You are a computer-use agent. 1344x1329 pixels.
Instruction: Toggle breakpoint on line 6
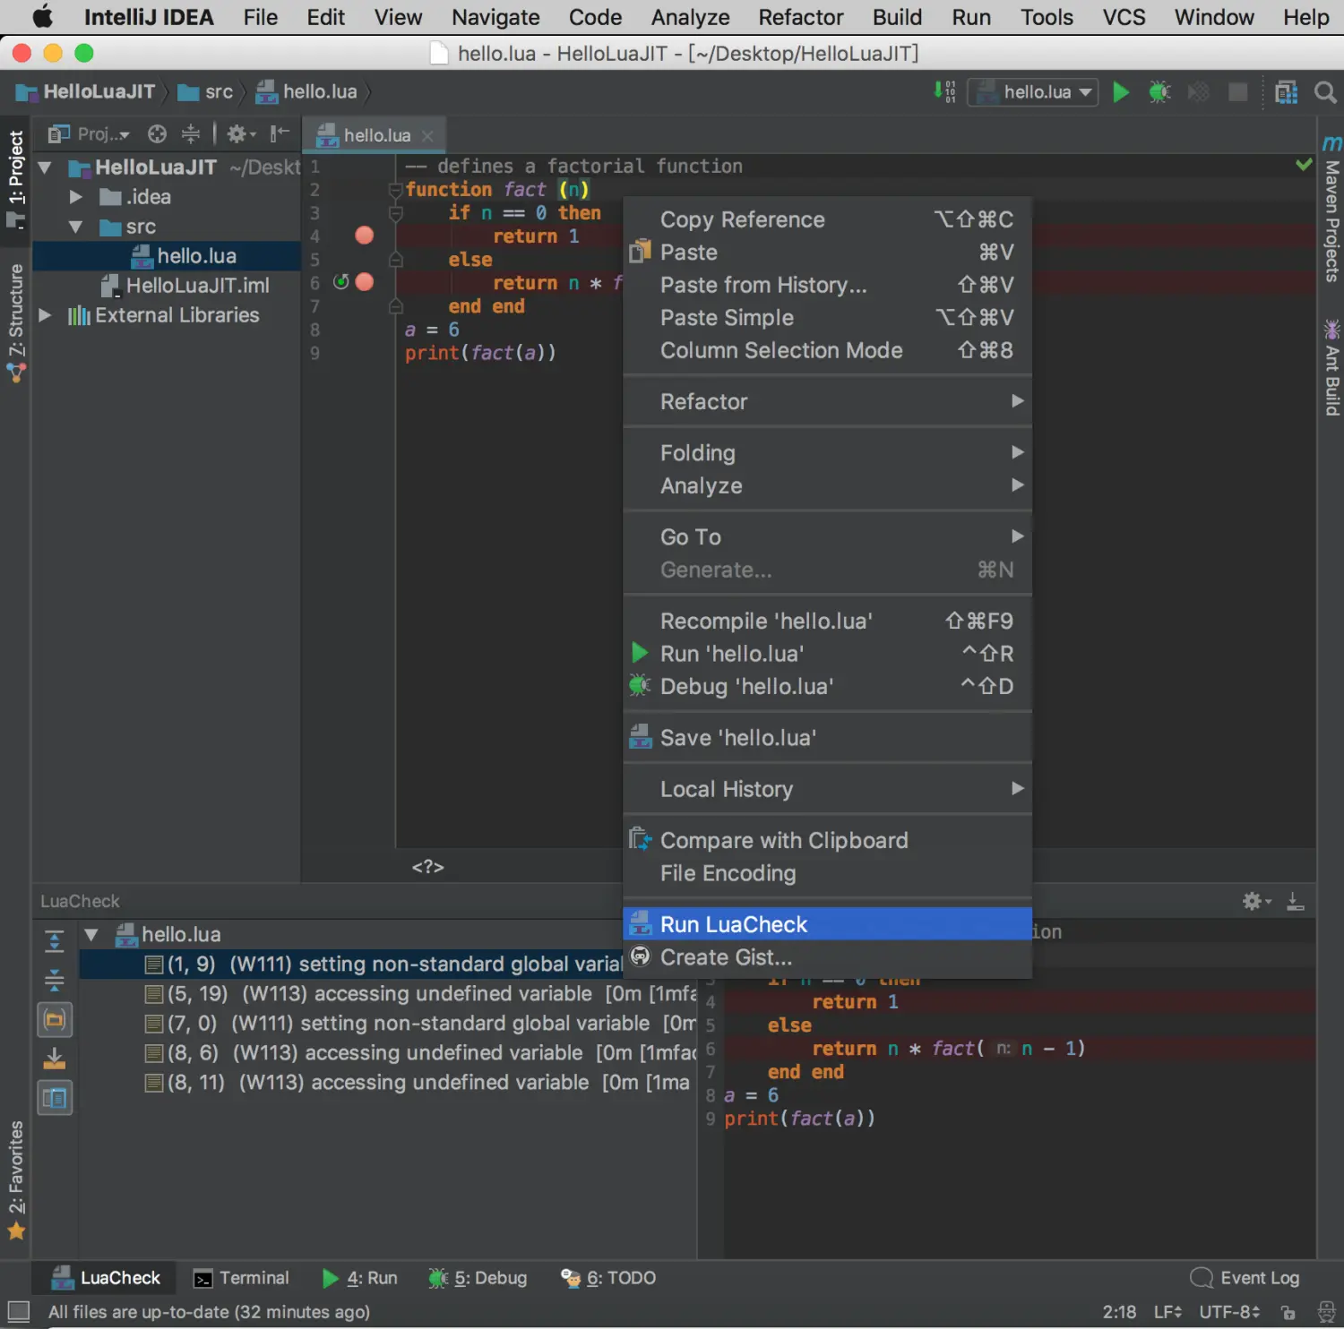pos(364,282)
